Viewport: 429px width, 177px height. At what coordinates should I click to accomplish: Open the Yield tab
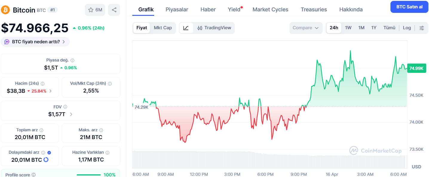click(234, 10)
